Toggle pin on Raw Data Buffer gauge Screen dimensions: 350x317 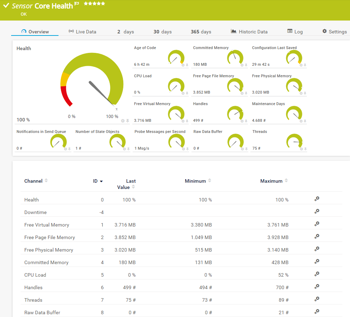(246, 149)
